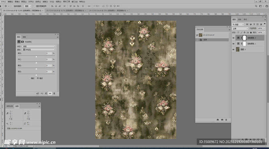
Task: Select the 打开 history state
Action: (205, 40)
